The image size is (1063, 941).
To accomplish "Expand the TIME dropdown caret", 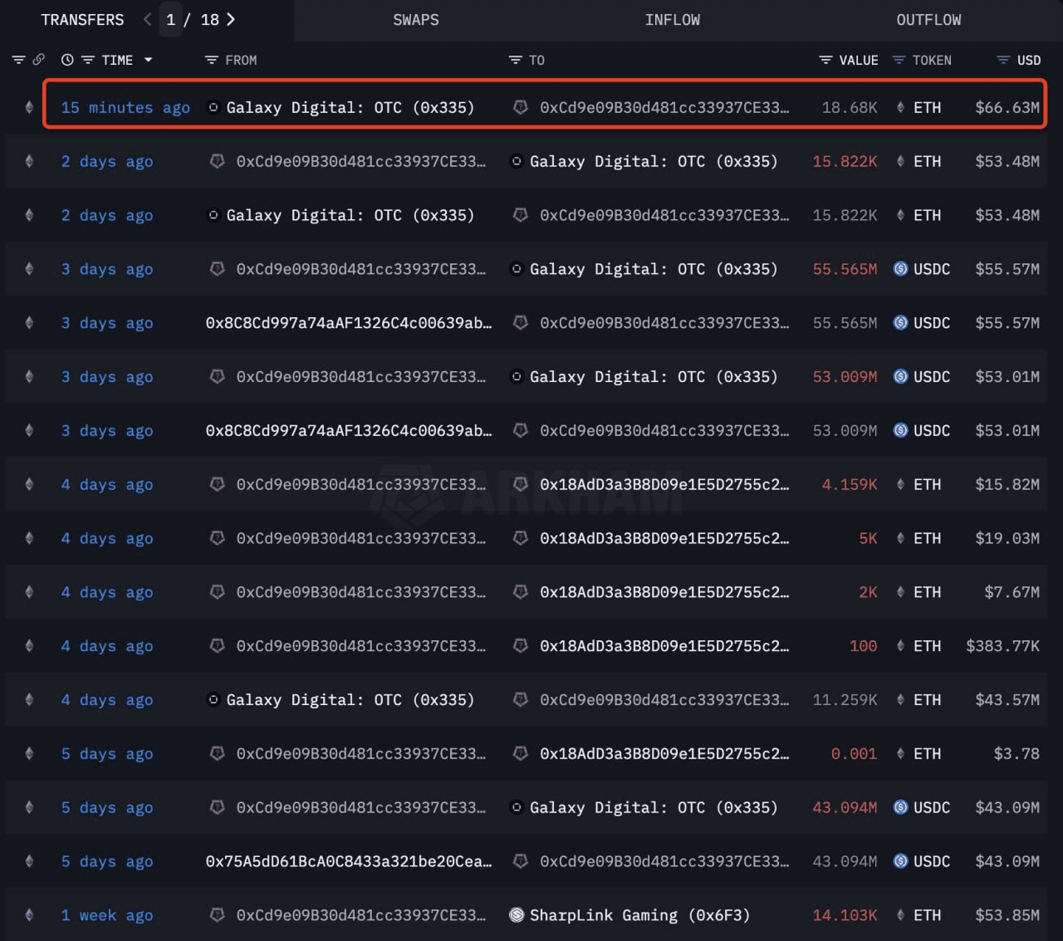I will tap(149, 60).
